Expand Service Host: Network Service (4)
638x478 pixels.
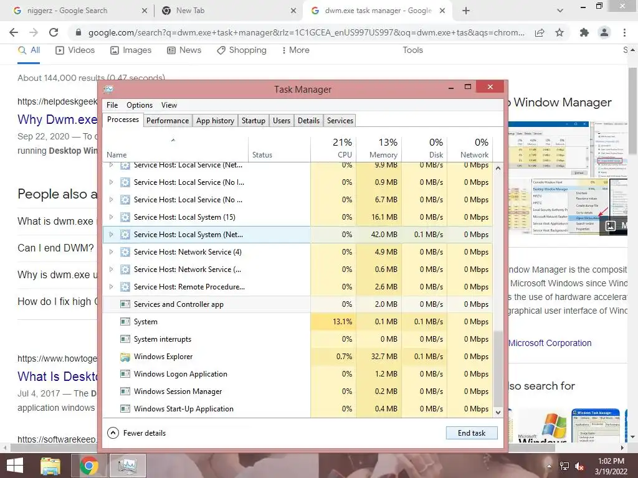pyautogui.click(x=111, y=252)
